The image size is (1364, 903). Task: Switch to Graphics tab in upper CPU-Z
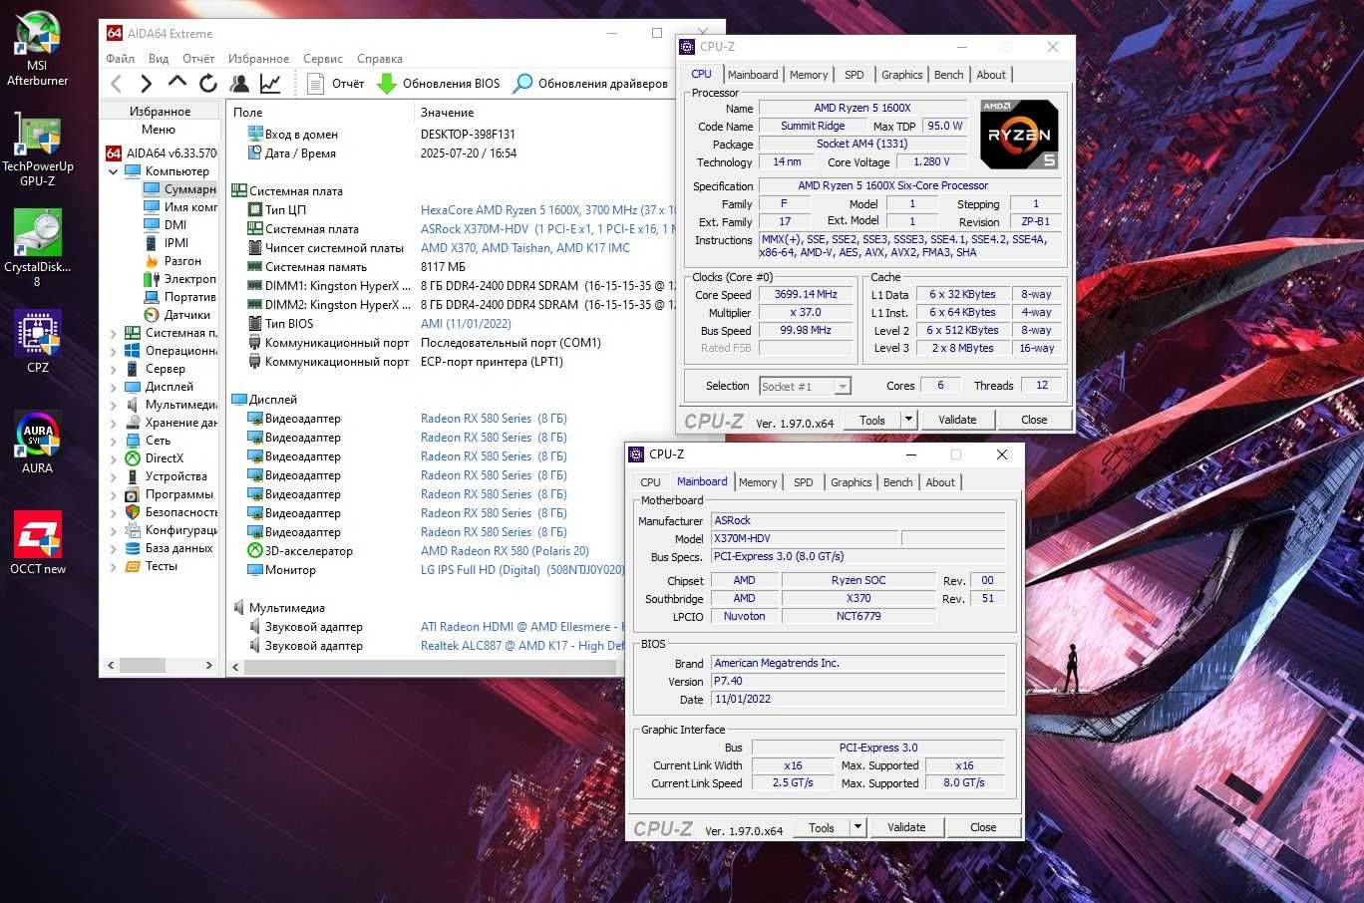(x=901, y=75)
